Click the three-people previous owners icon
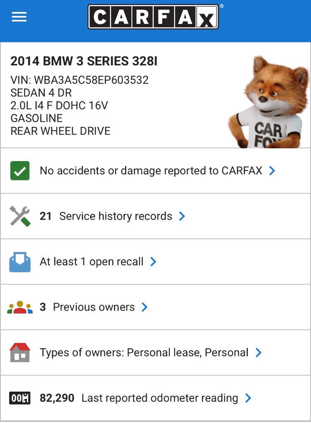 click(x=20, y=307)
